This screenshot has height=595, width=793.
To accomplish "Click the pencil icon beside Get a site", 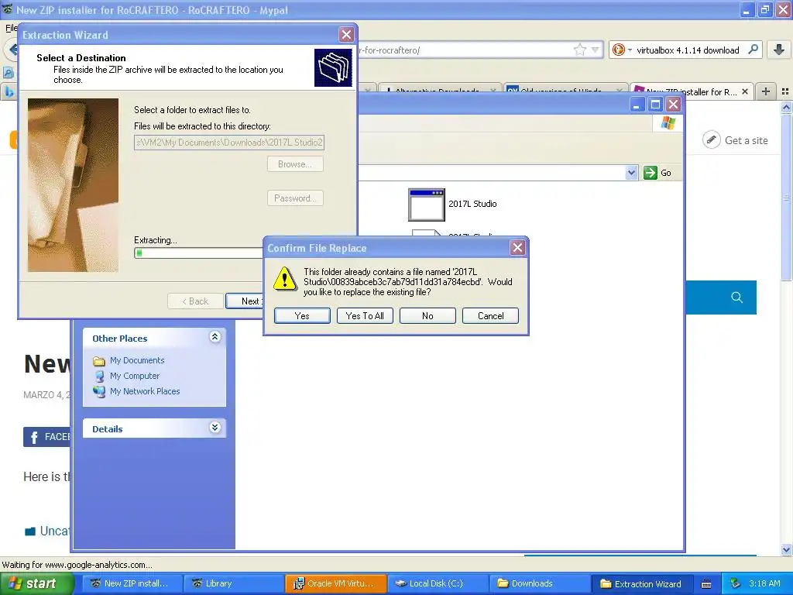I will pyautogui.click(x=711, y=139).
